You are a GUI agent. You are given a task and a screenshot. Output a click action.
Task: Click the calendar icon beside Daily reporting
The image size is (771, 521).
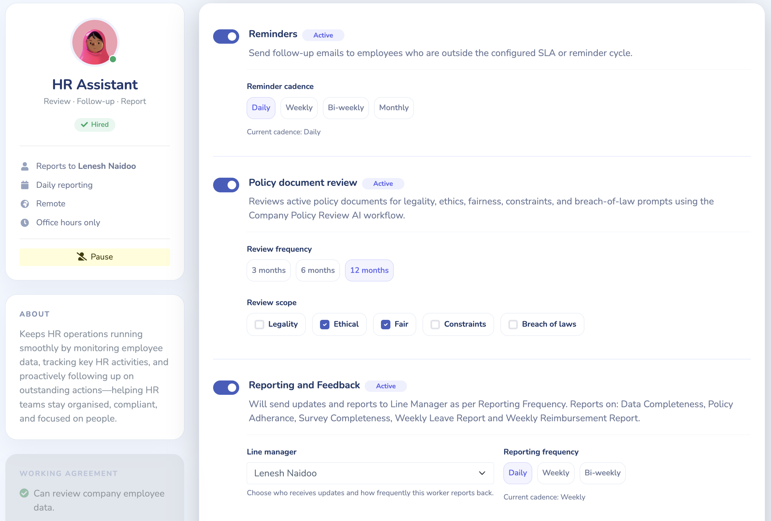pyautogui.click(x=25, y=185)
